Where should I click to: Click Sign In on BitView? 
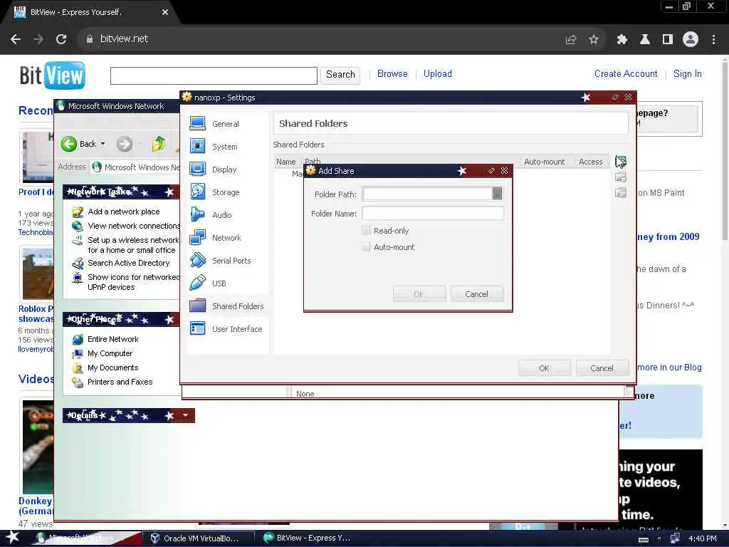tap(687, 73)
